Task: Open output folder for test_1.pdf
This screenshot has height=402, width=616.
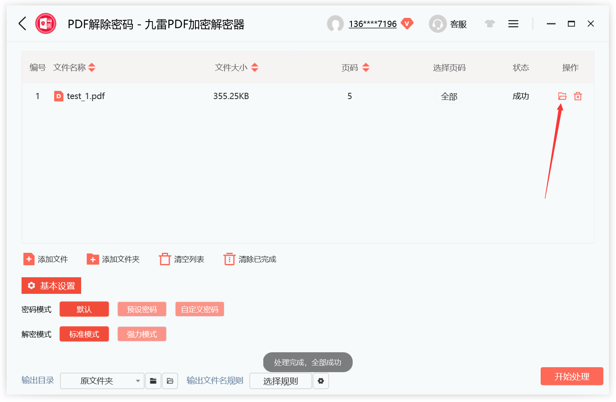Action: [562, 96]
